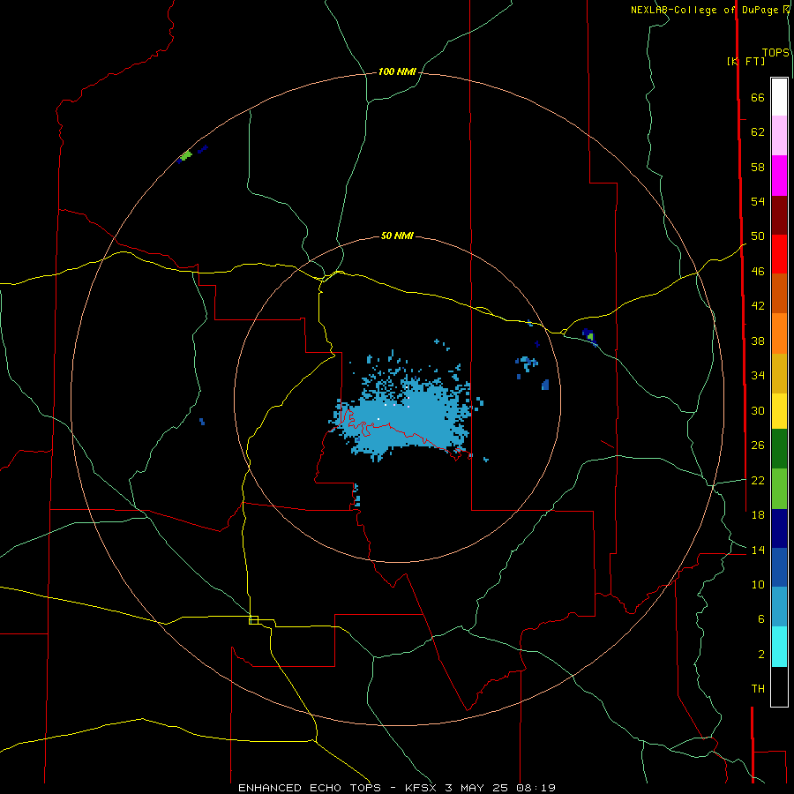Click the '08:19' timestamp
794x794 pixels.
coord(536,788)
